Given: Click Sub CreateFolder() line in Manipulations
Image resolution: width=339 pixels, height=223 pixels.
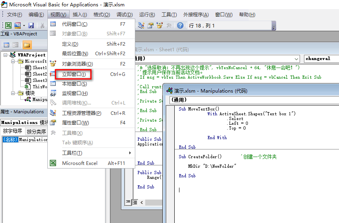Looking at the screenshot, I should tap(200, 157).
